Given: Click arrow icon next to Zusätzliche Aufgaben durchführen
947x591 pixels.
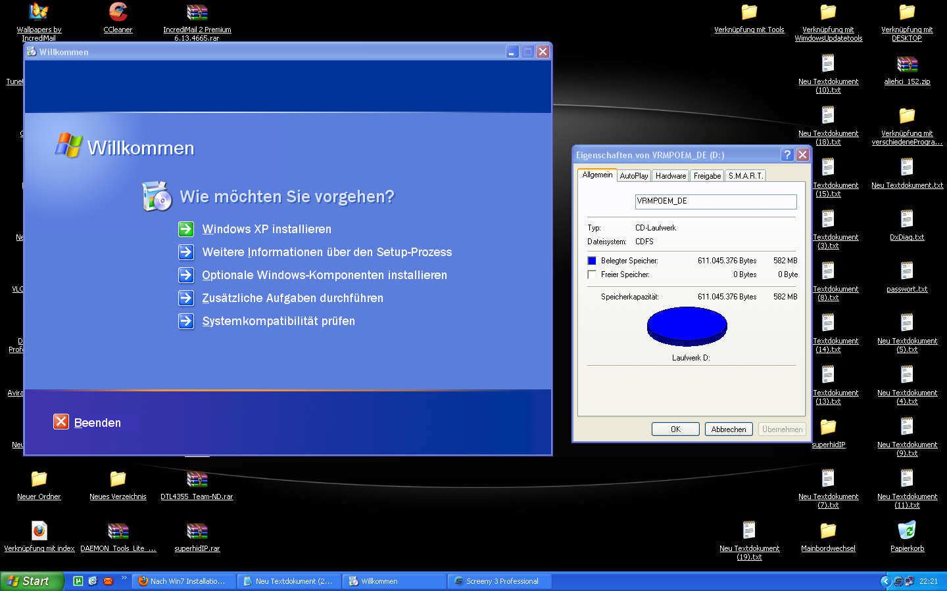Looking at the screenshot, I should [x=186, y=298].
